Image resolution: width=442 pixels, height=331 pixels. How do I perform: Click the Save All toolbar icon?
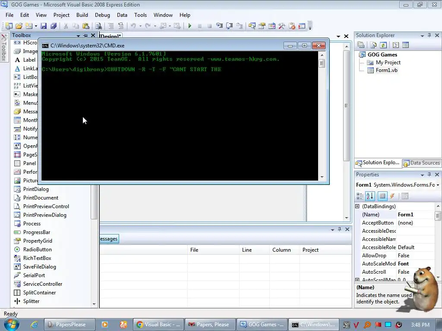(x=53, y=26)
